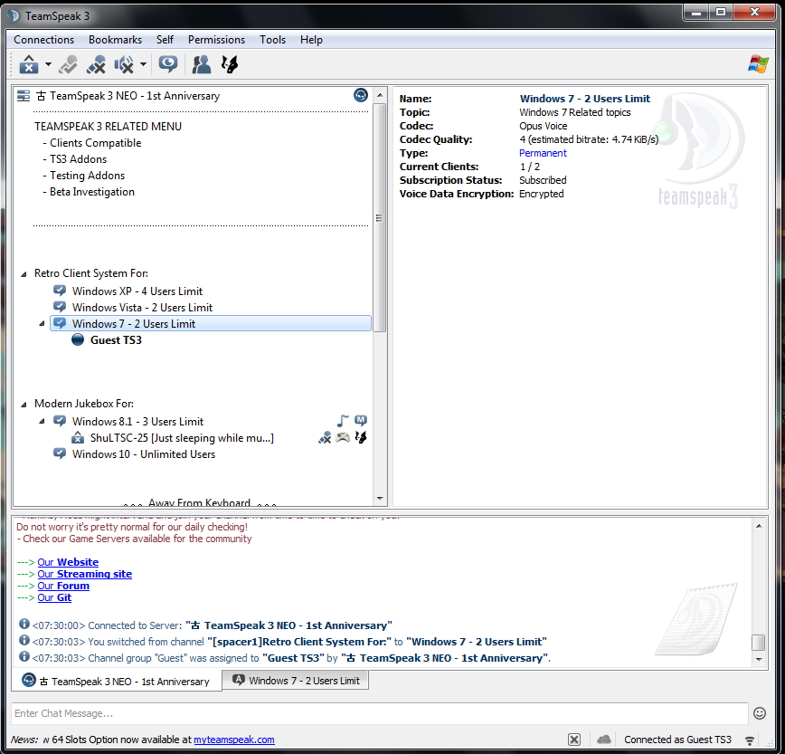Click the Windows 10 channel icon
785x754 pixels.
click(x=60, y=453)
